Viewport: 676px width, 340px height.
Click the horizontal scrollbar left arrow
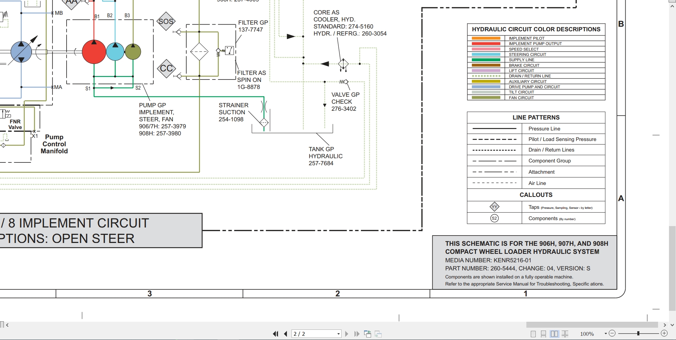click(7, 325)
